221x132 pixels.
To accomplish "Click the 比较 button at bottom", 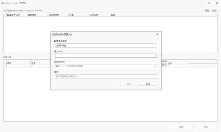I will (181, 127).
